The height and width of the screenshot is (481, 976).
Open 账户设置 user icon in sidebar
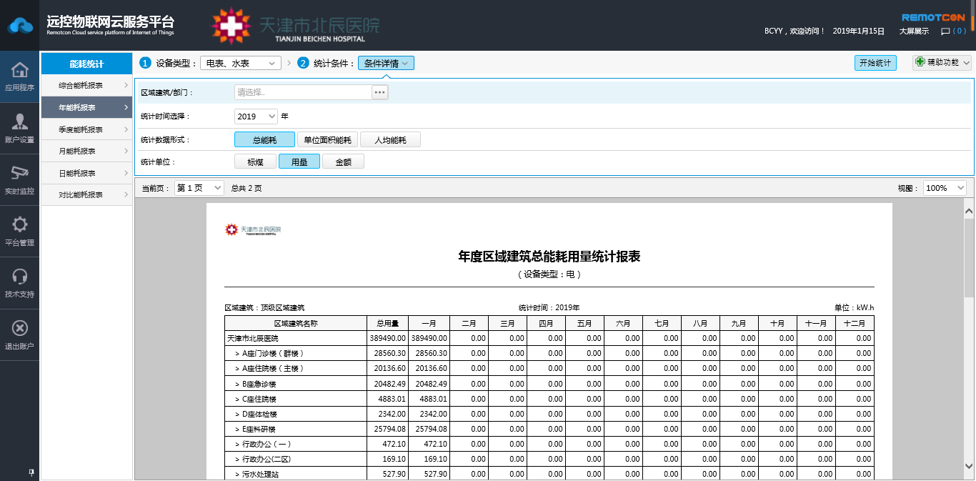tap(20, 122)
